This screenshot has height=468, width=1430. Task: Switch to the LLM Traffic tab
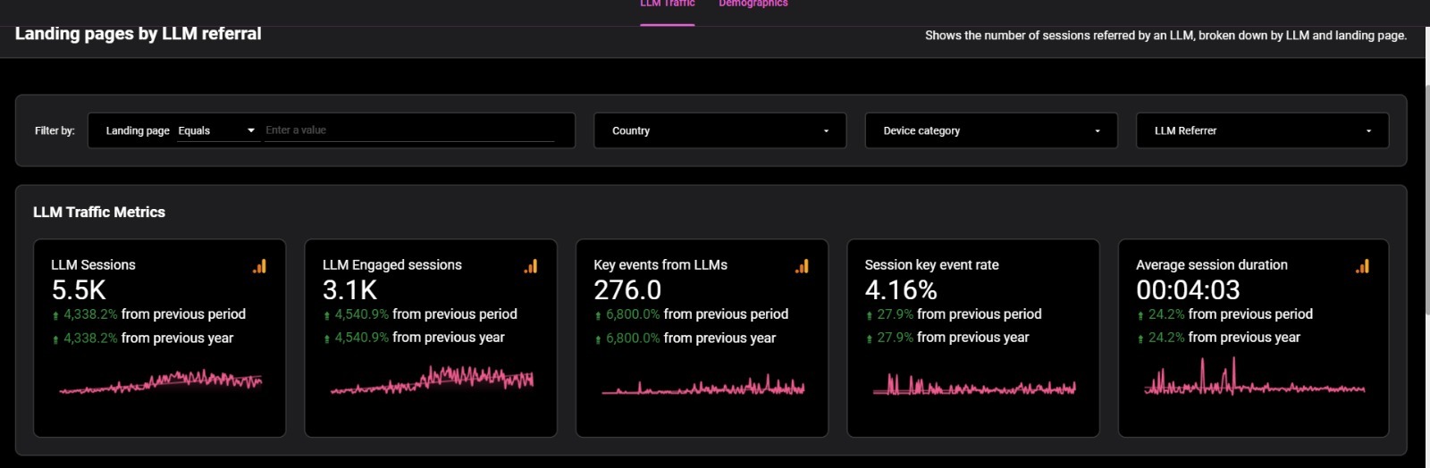tap(668, 4)
